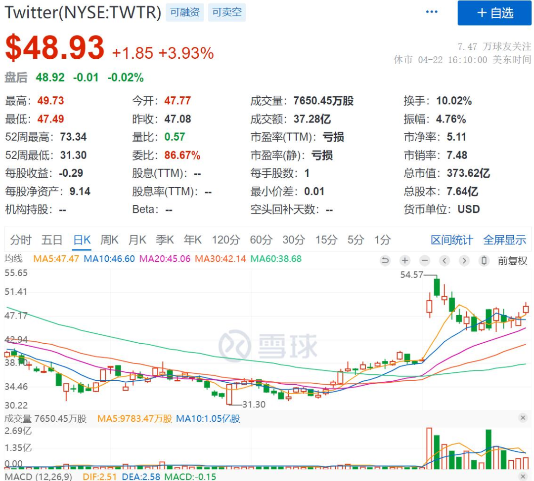The image size is (534, 481).
Task: Click the MACD DEA:2.58 label
Action: pos(141,476)
